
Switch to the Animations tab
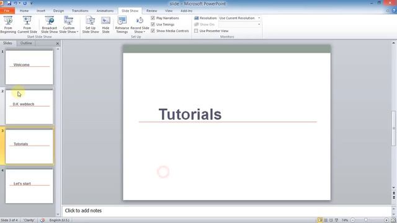[105, 11]
